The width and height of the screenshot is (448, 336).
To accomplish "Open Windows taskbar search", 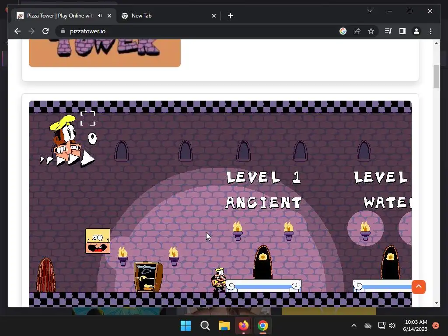I will (205, 325).
